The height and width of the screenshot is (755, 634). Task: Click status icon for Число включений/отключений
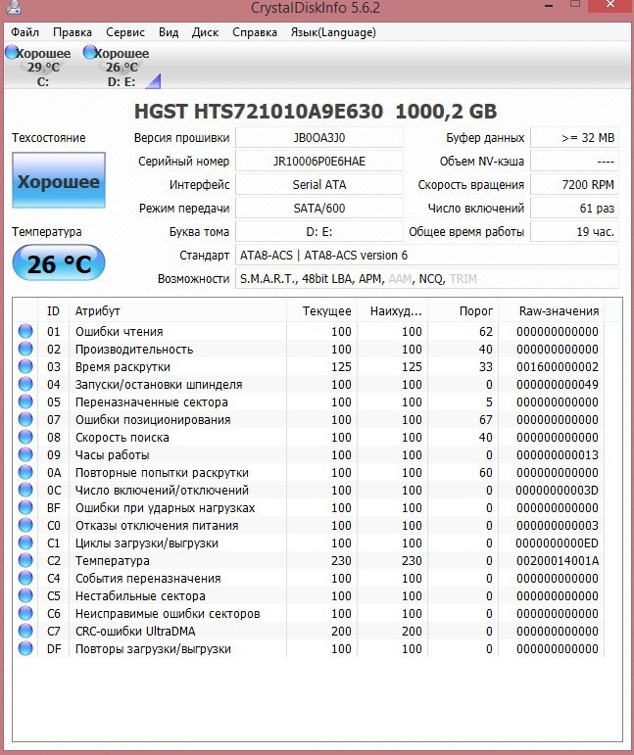pyautogui.click(x=25, y=491)
